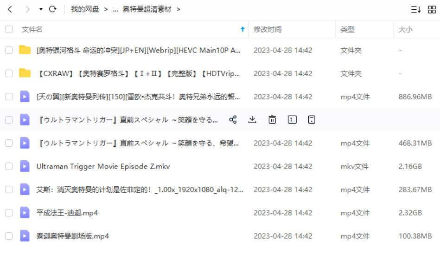Open more actions icon on highlighted row

click(x=312, y=120)
